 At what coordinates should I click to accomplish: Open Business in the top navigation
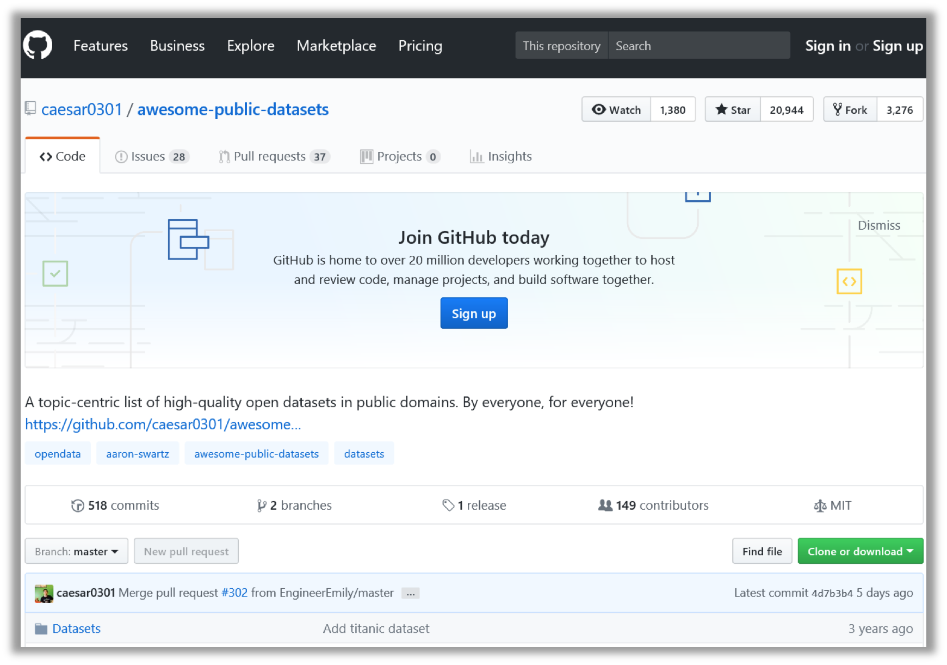coord(177,46)
